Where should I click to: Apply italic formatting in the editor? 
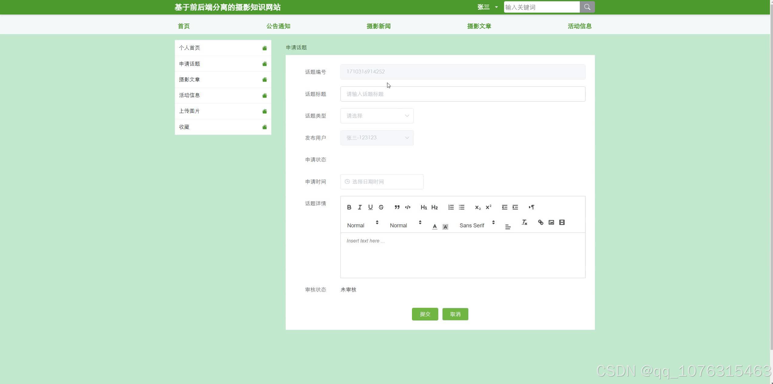[x=360, y=207]
